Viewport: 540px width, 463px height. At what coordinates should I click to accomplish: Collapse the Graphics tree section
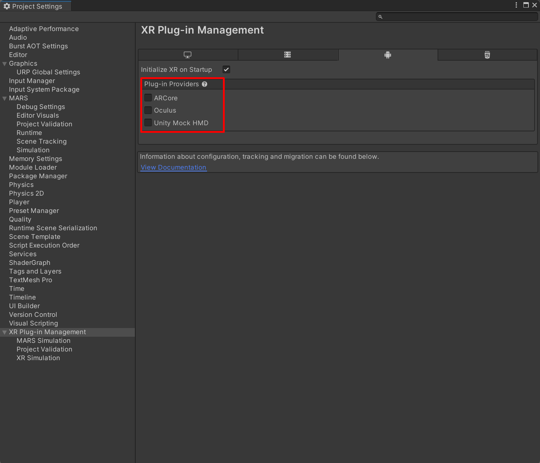tap(5, 64)
